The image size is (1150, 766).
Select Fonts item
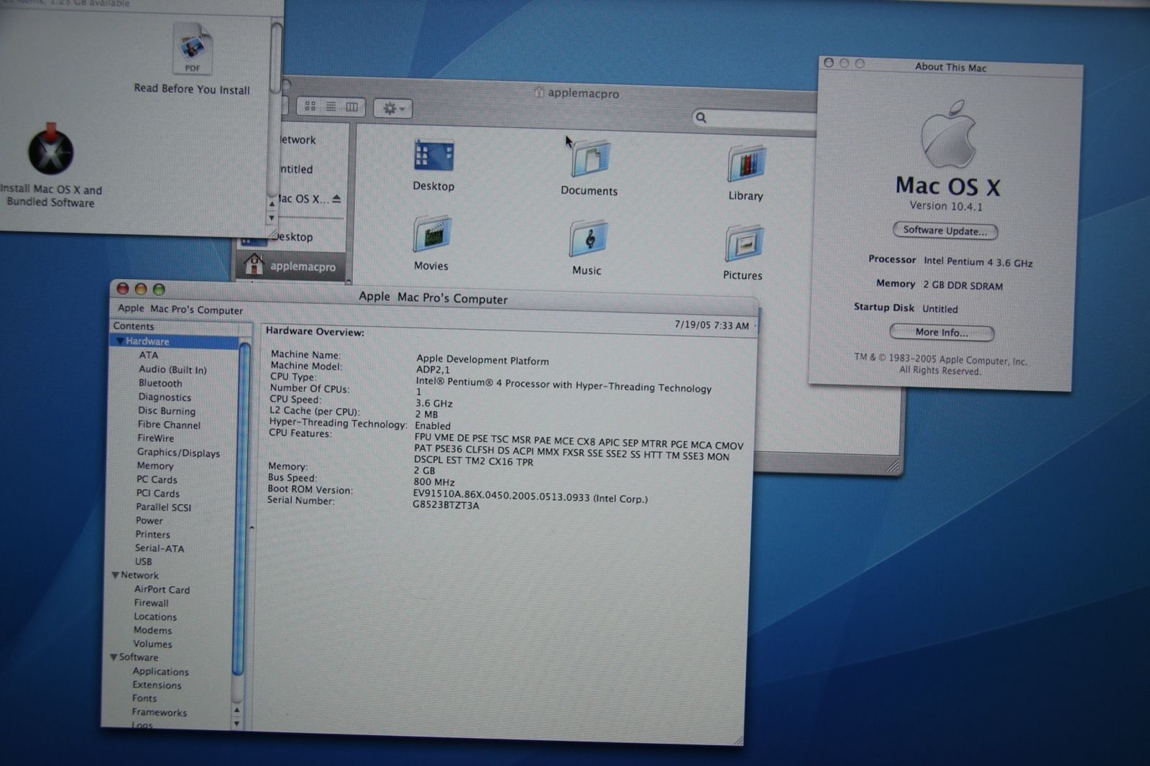point(144,698)
